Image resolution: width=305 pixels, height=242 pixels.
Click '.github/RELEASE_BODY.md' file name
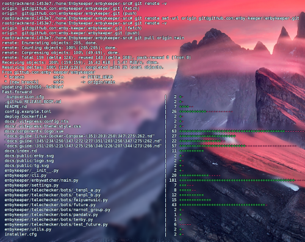pos(33,102)
